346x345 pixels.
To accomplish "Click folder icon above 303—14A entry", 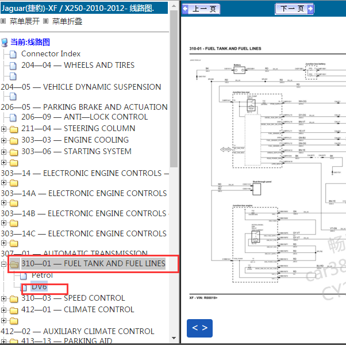I will [14, 183].
